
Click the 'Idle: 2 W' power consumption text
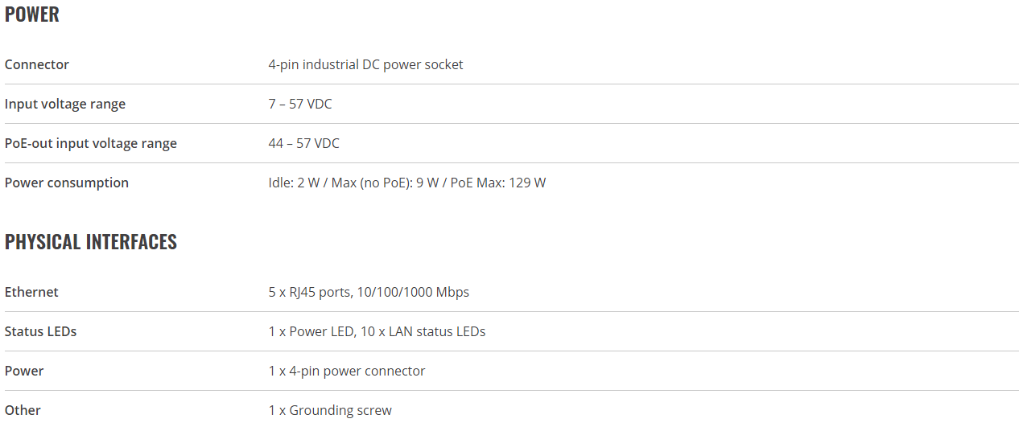[294, 183]
